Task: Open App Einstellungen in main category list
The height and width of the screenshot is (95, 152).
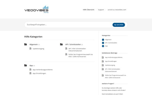Action: [39, 73]
